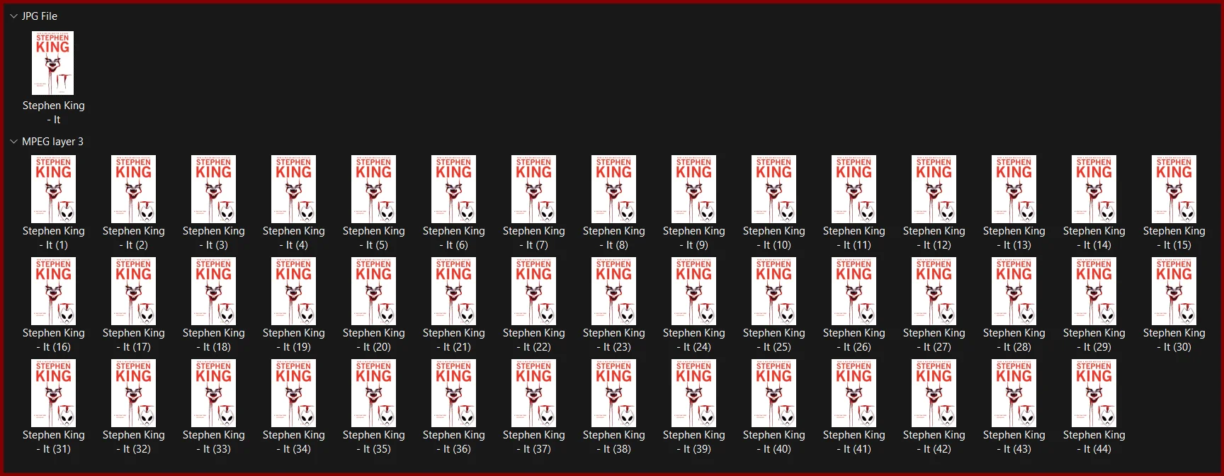Click the label Stephen King - It (34)

coord(293,442)
